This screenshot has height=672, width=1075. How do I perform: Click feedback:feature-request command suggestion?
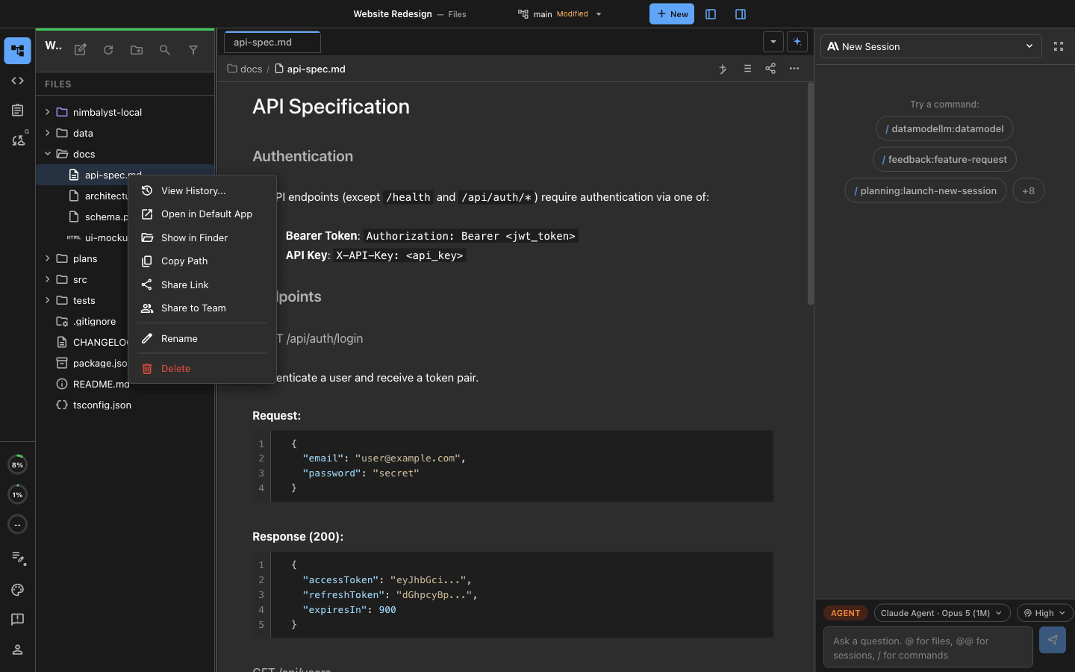point(944,159)
